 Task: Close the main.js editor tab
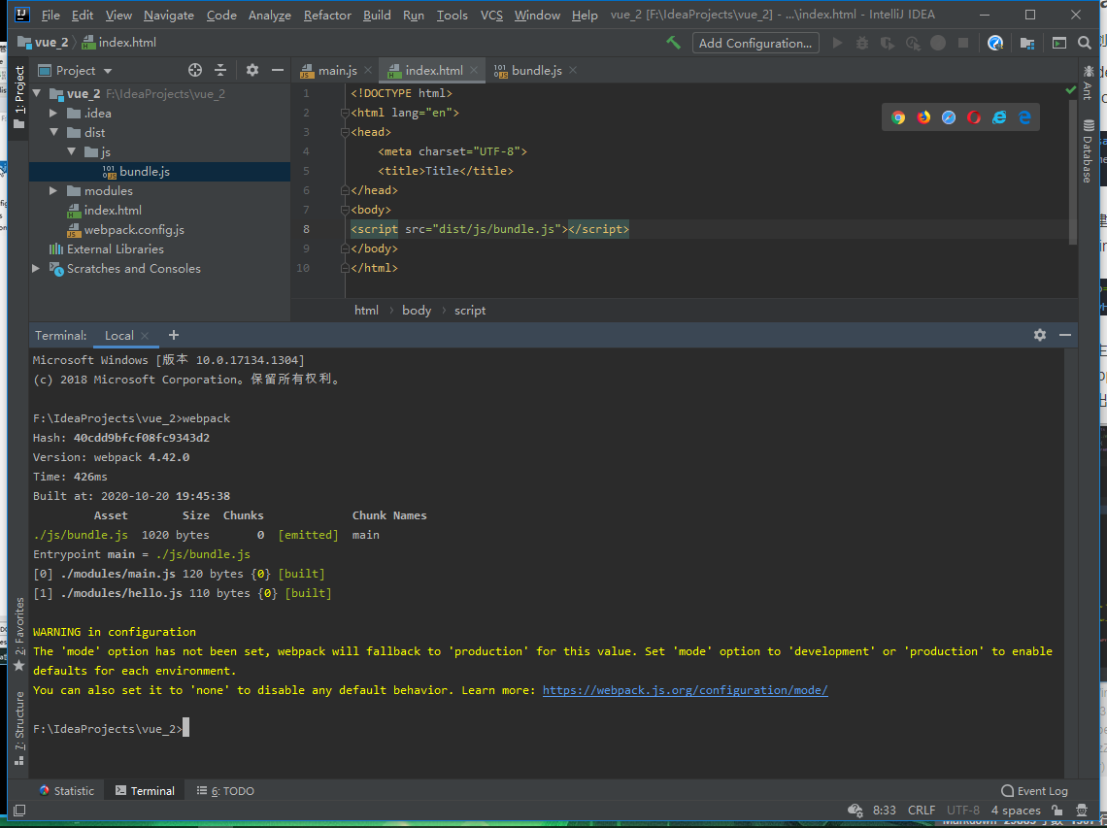coord(369,70)
